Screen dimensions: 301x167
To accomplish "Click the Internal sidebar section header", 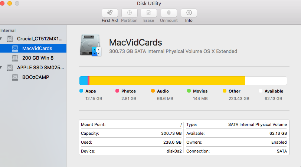I will [8, 30].
